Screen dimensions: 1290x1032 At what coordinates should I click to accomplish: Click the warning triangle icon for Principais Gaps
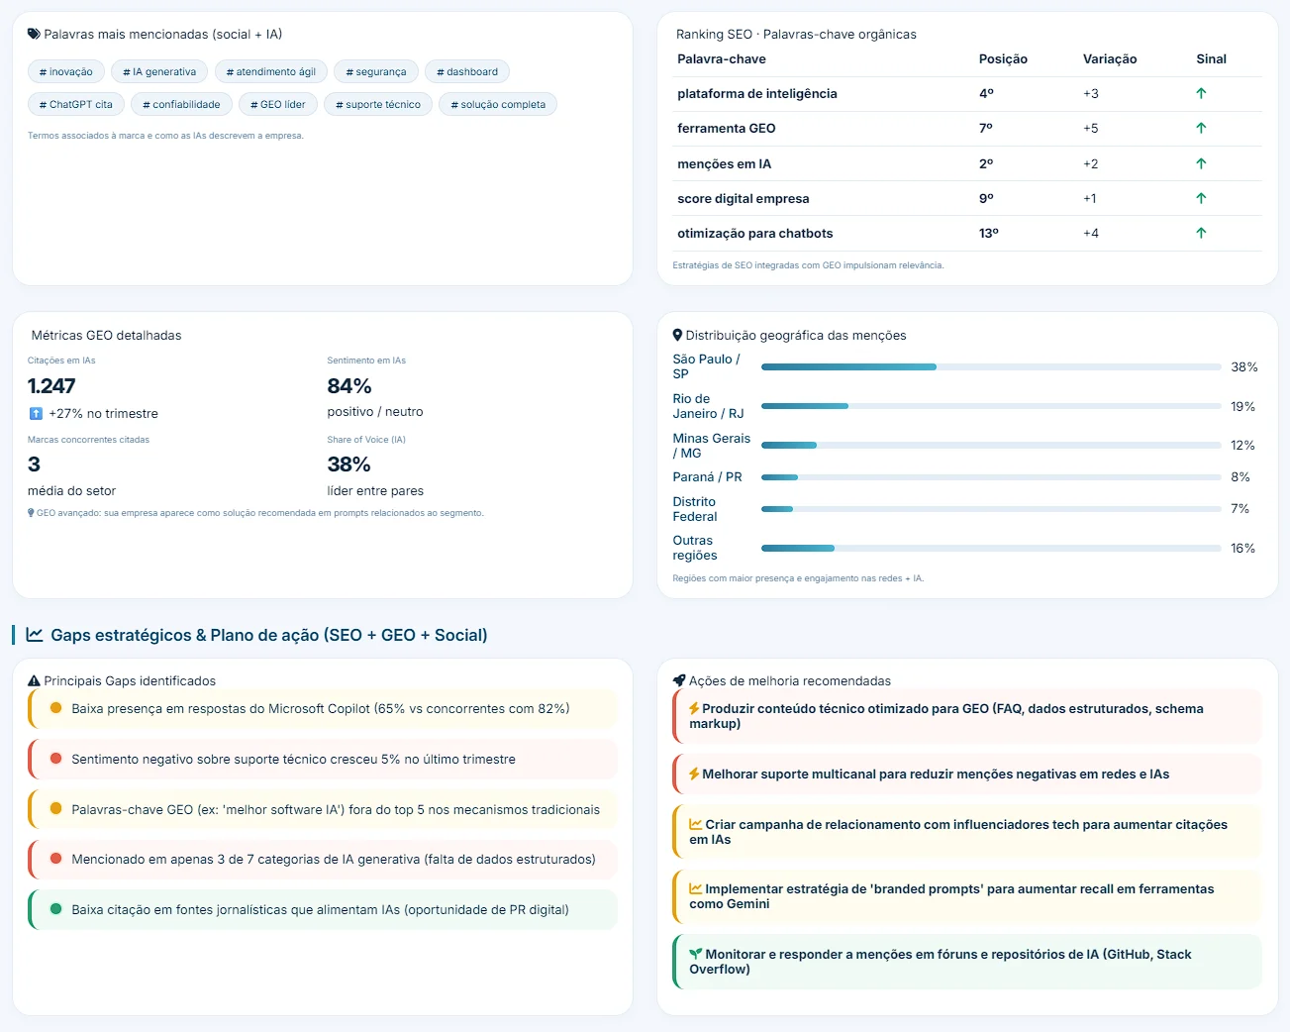pos(34,681)
